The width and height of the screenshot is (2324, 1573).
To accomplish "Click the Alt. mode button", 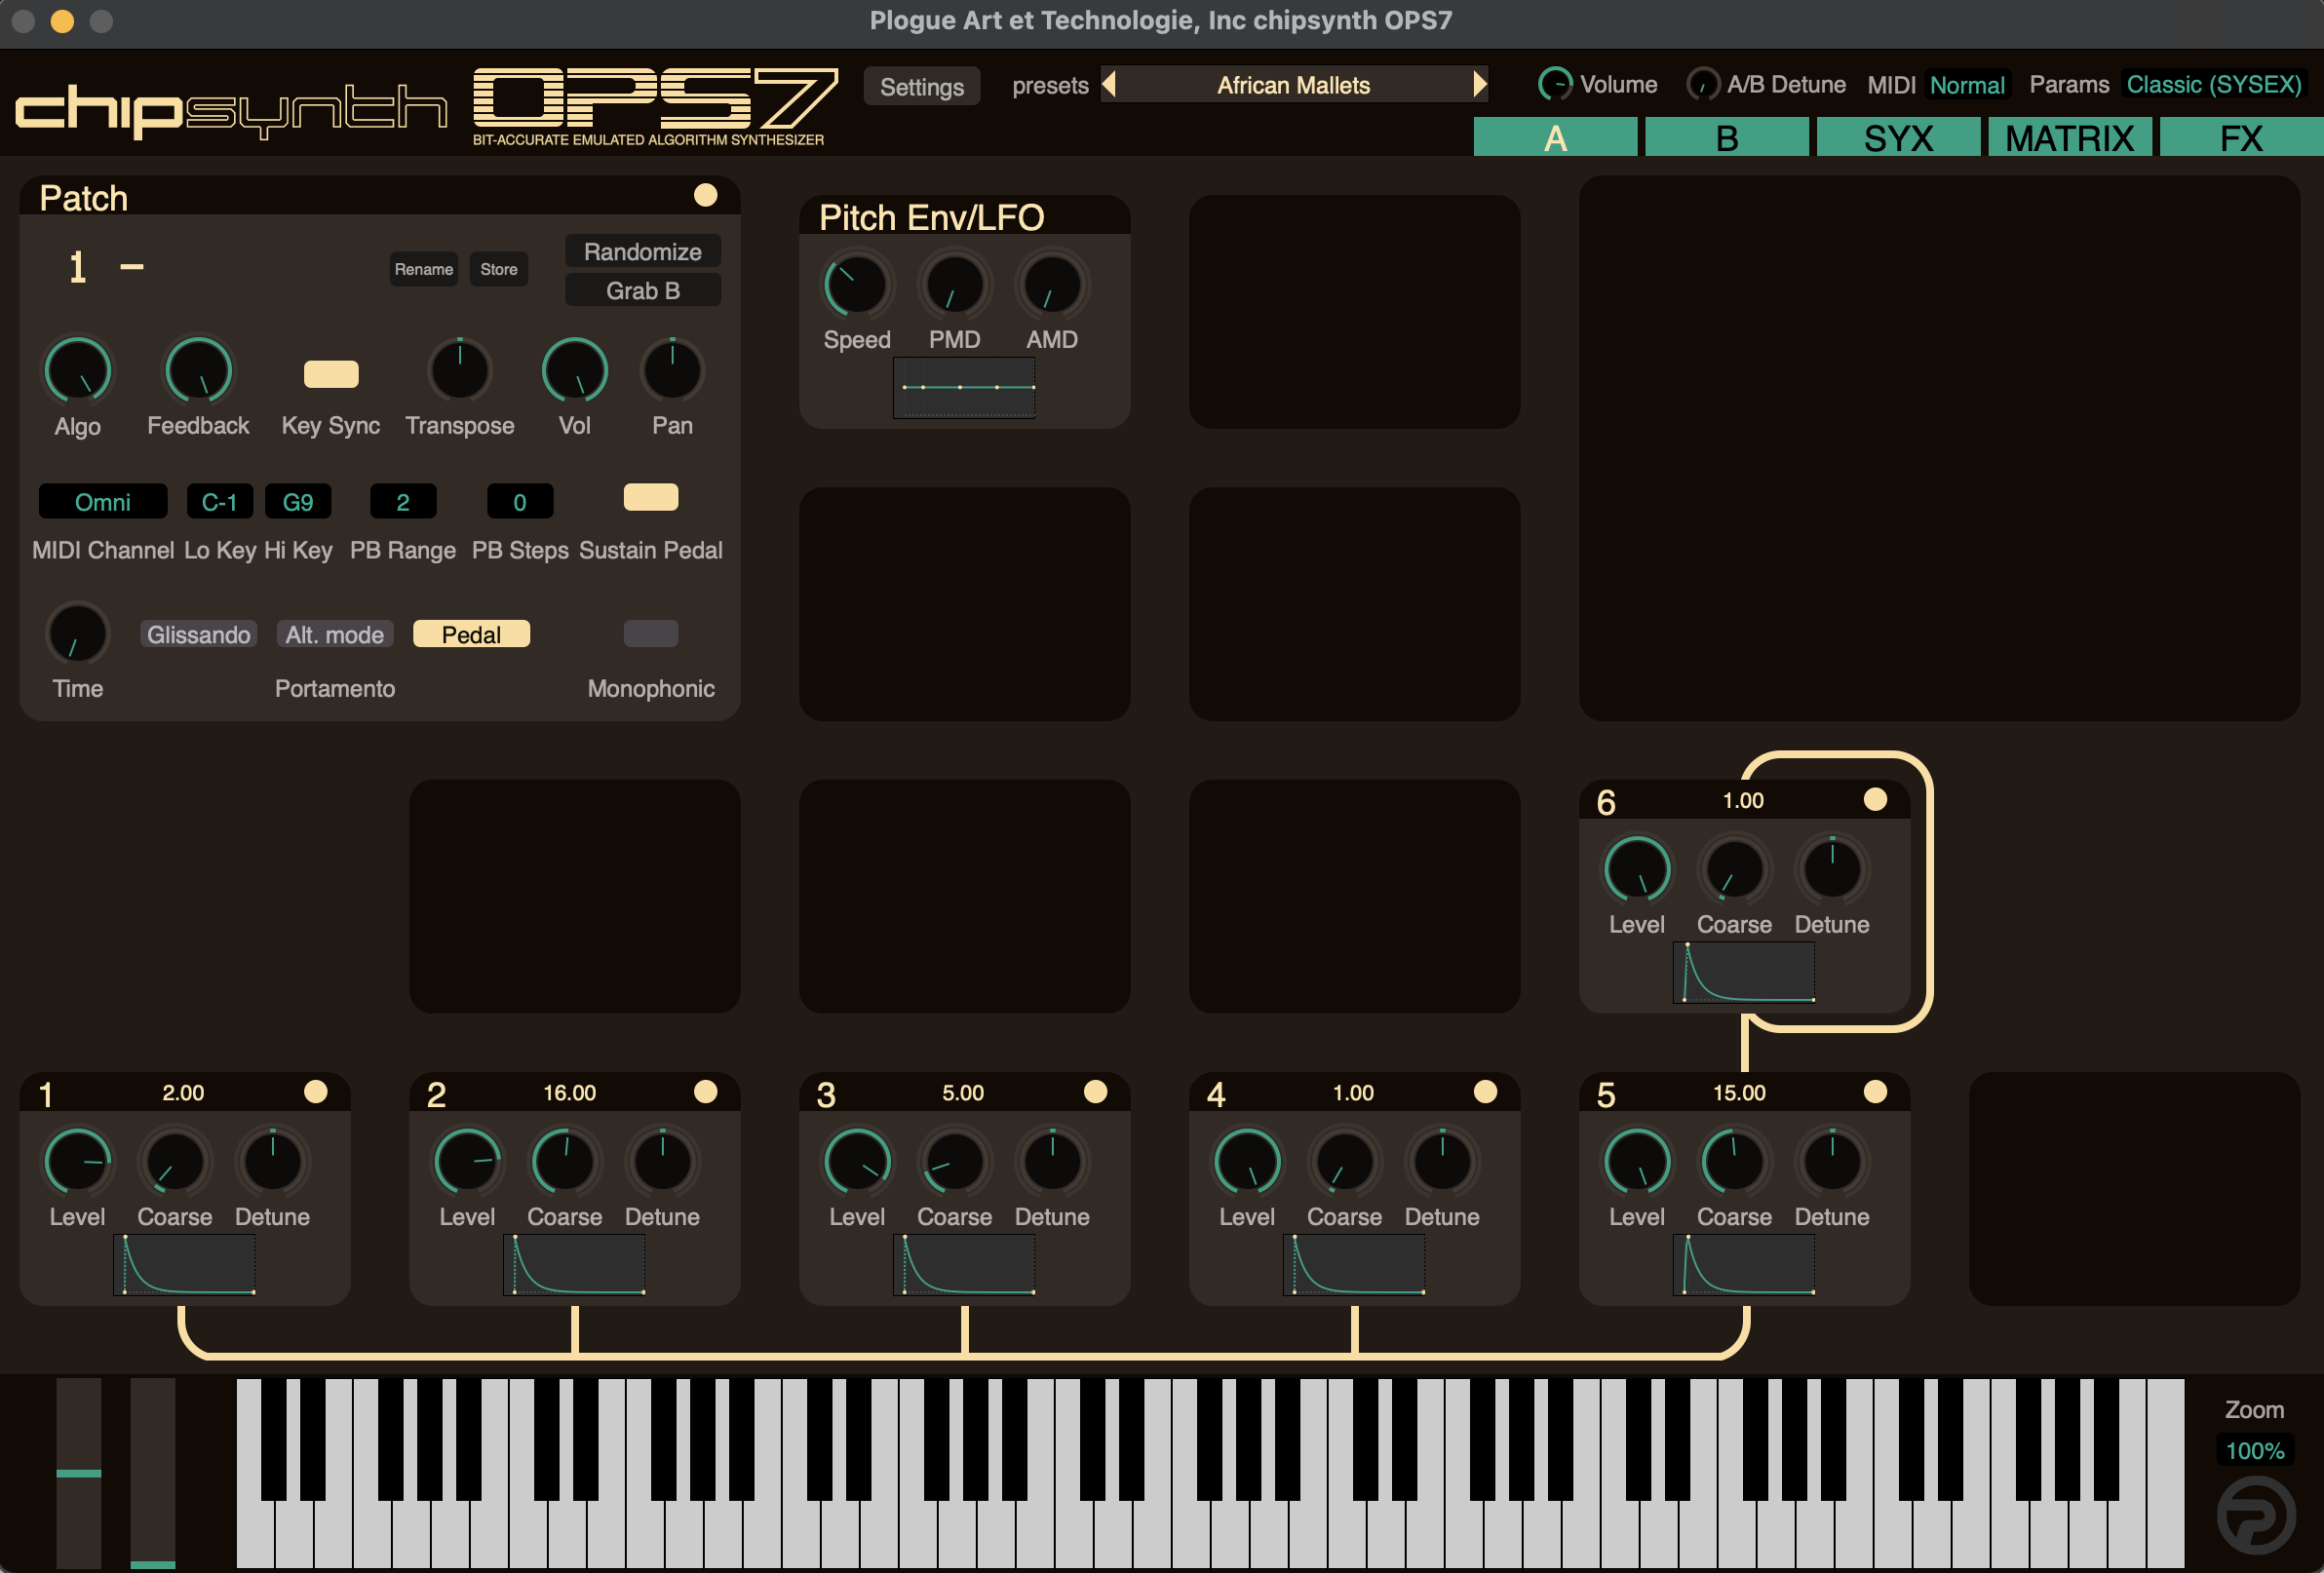I will 335,634.
